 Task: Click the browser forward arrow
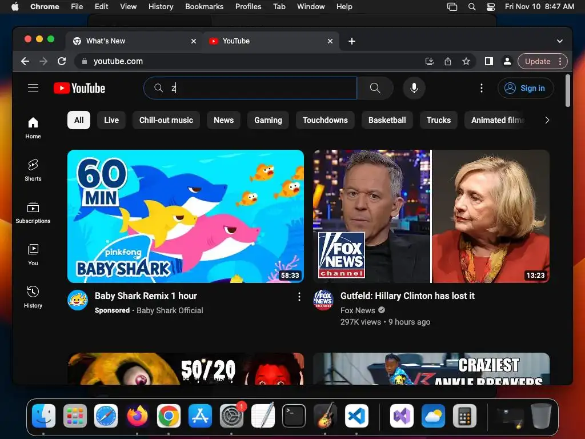(x=43, y=61)
